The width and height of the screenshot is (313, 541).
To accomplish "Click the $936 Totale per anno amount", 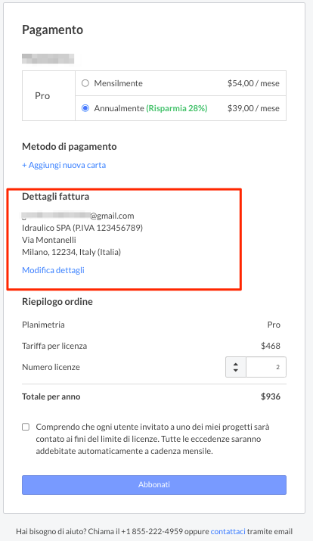I will click(271, 396).
